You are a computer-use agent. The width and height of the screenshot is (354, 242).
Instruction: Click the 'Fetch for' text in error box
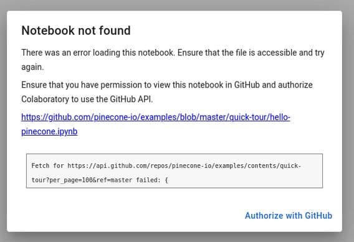[x=47, y=165]
